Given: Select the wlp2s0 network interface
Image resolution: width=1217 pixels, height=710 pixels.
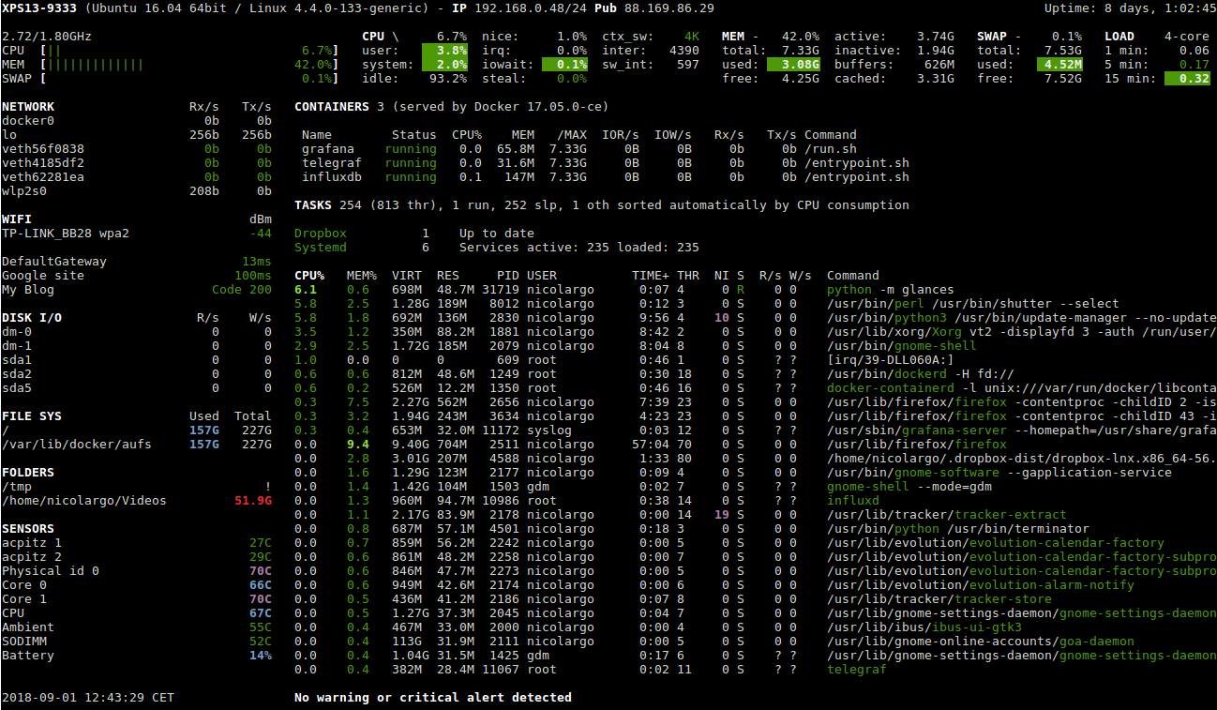Looking at the screenshot, I should tap(30, 190).
